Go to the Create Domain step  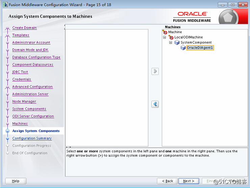point(24,28)
